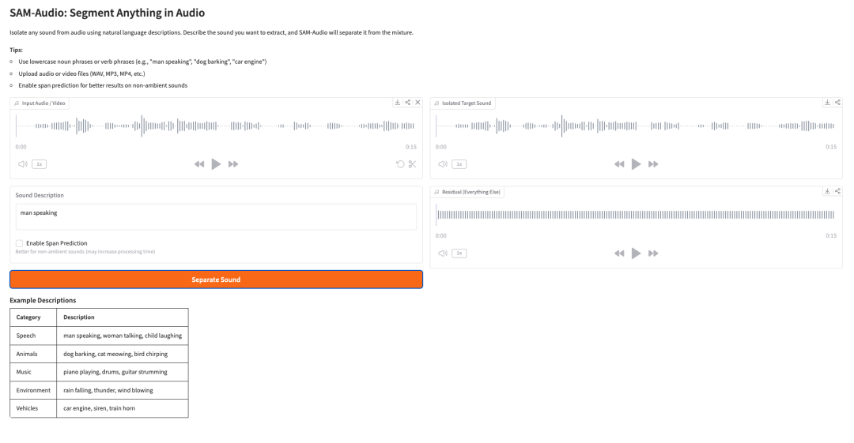Download the Isolated Target Sound
This screenshot has width=854, height=443.
827,103
